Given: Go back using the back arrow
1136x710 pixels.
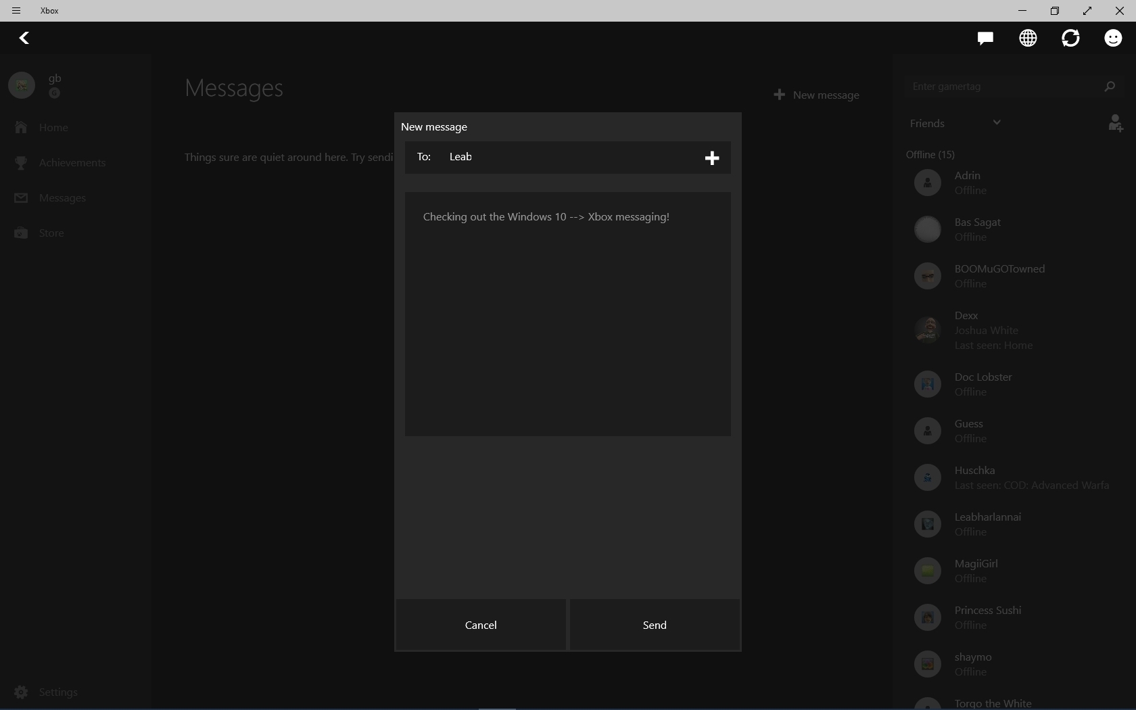Looking at the screenshot, I should [x=24, y=38].
